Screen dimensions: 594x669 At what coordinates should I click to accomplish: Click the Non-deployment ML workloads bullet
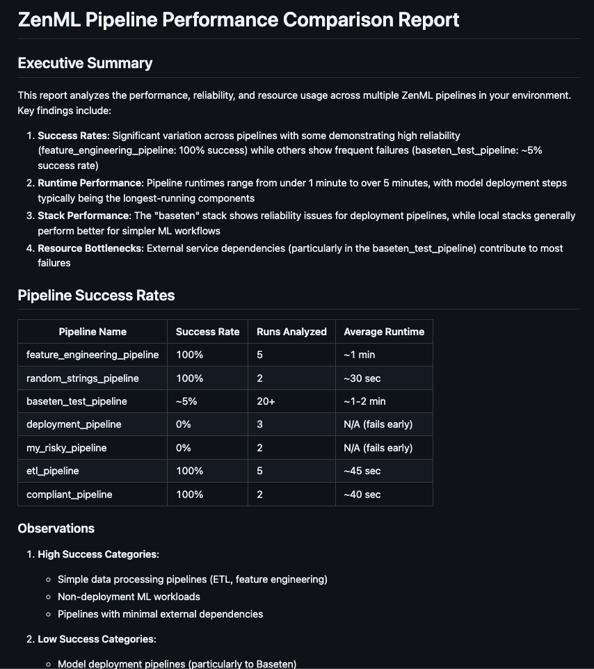pyautogui.click(x=129, y=597)
